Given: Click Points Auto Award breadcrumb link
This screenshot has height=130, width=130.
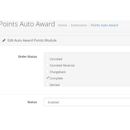Looking at the screenshot, I should (x=104, y=25).
